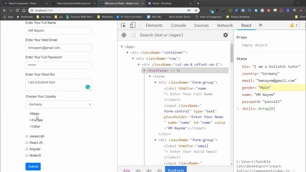Click the saved password key icon
This screenshot has height=172, width=306.
tap(189, 11)
